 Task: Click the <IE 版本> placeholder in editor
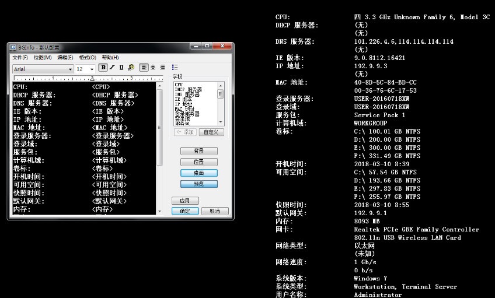tap(107, 111)
